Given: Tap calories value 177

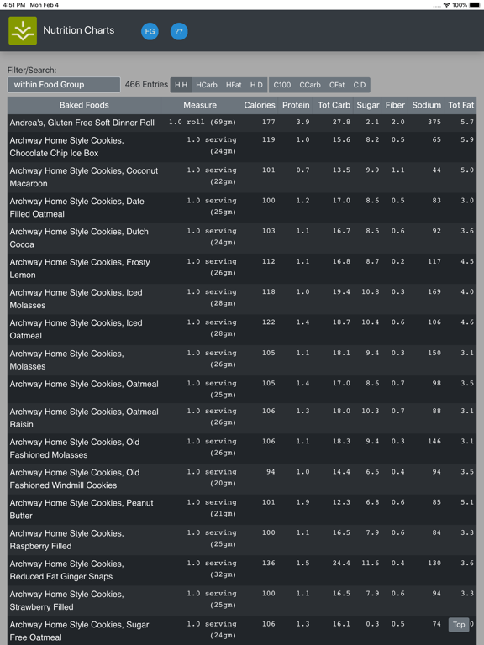Looking at the screenshot, I should 268,122.
